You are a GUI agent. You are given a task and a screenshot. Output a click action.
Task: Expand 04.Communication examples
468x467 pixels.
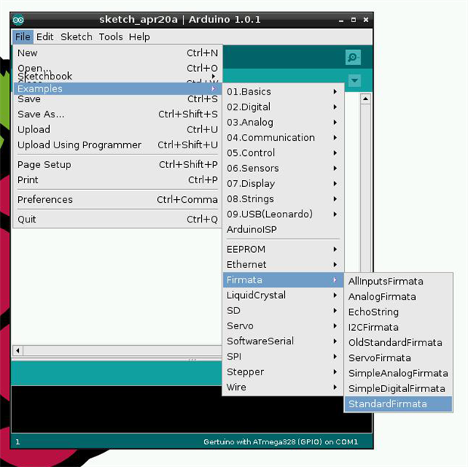point(283,138)
